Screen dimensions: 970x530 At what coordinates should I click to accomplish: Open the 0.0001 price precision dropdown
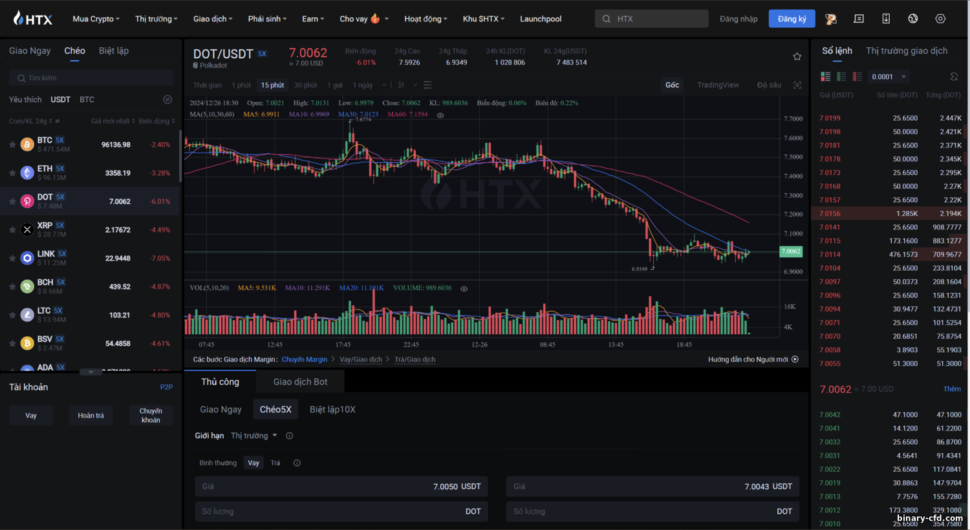(x=889, y=76)
